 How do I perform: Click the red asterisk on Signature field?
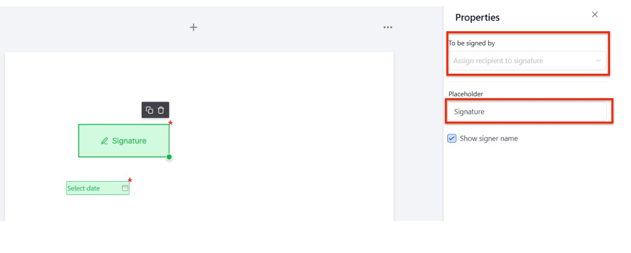170,123
